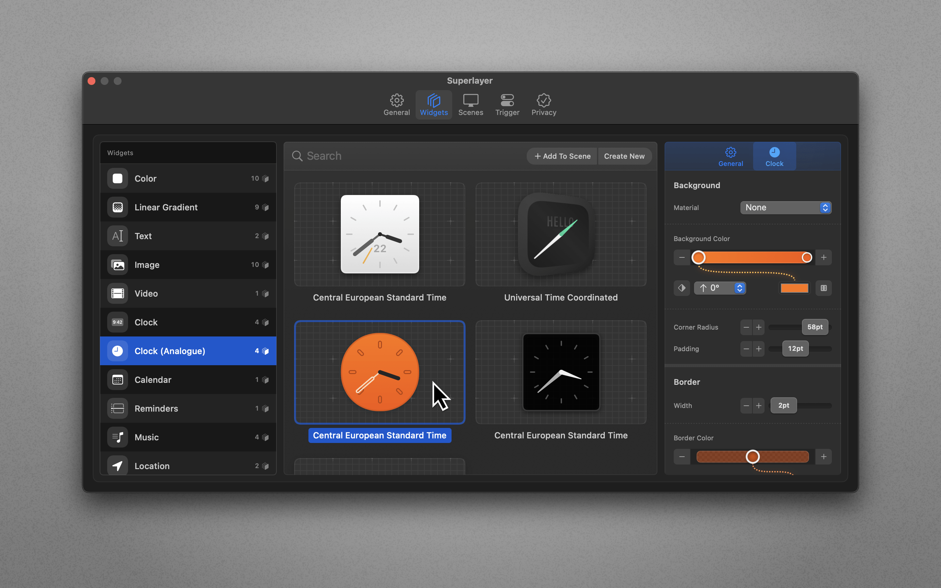Click the Border Width minus stepper
This screenshot has height=588, width=941.
tap(747, 405)
